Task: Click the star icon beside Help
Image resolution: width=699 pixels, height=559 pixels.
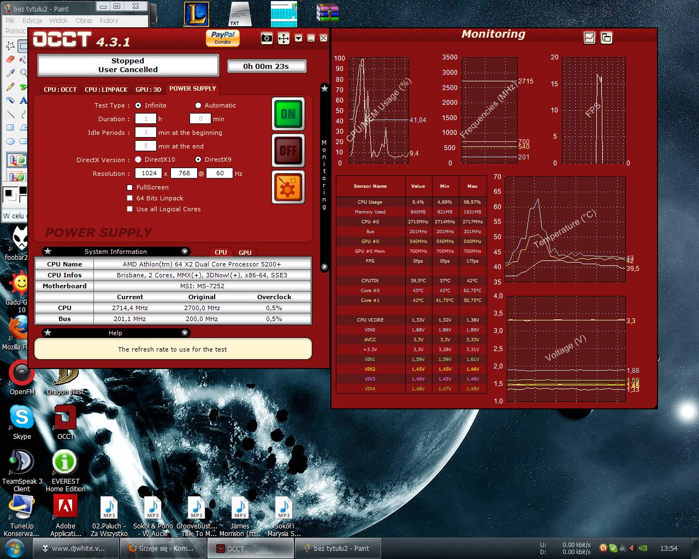Action: [x=48, y=332]
